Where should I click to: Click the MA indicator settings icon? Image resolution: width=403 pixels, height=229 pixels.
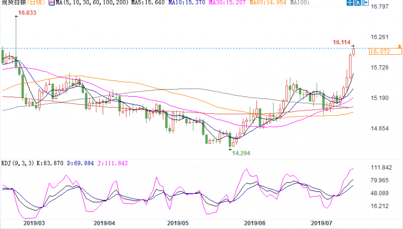(x=52, y=3)
